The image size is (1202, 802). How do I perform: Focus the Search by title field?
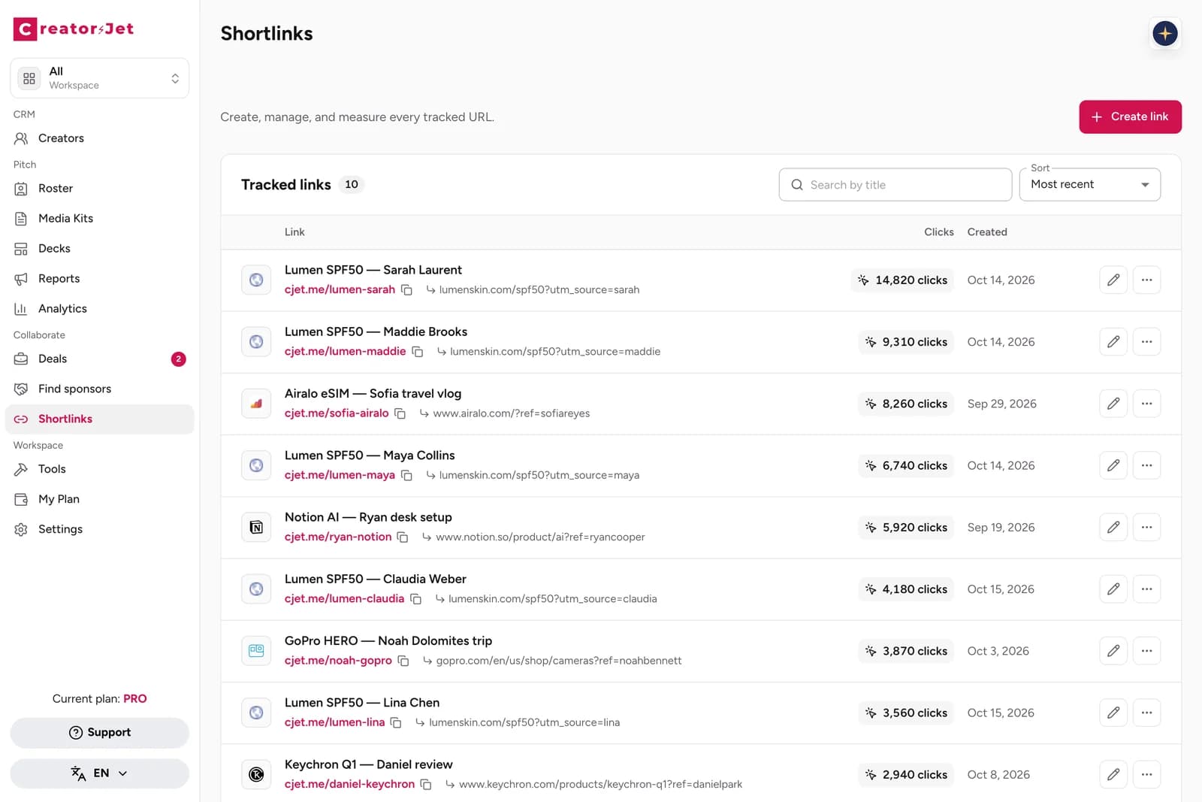pyautogui.click(x=895, y=185)
